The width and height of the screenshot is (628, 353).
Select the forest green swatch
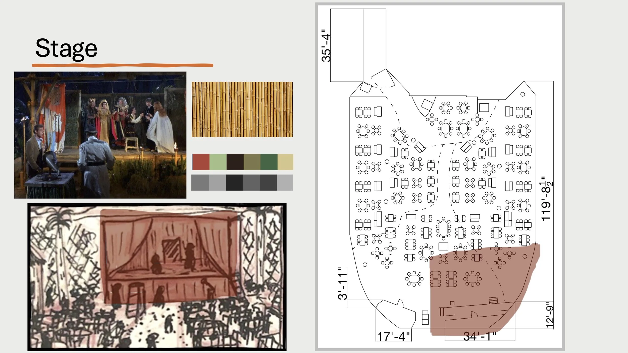[x=269, y=162]
